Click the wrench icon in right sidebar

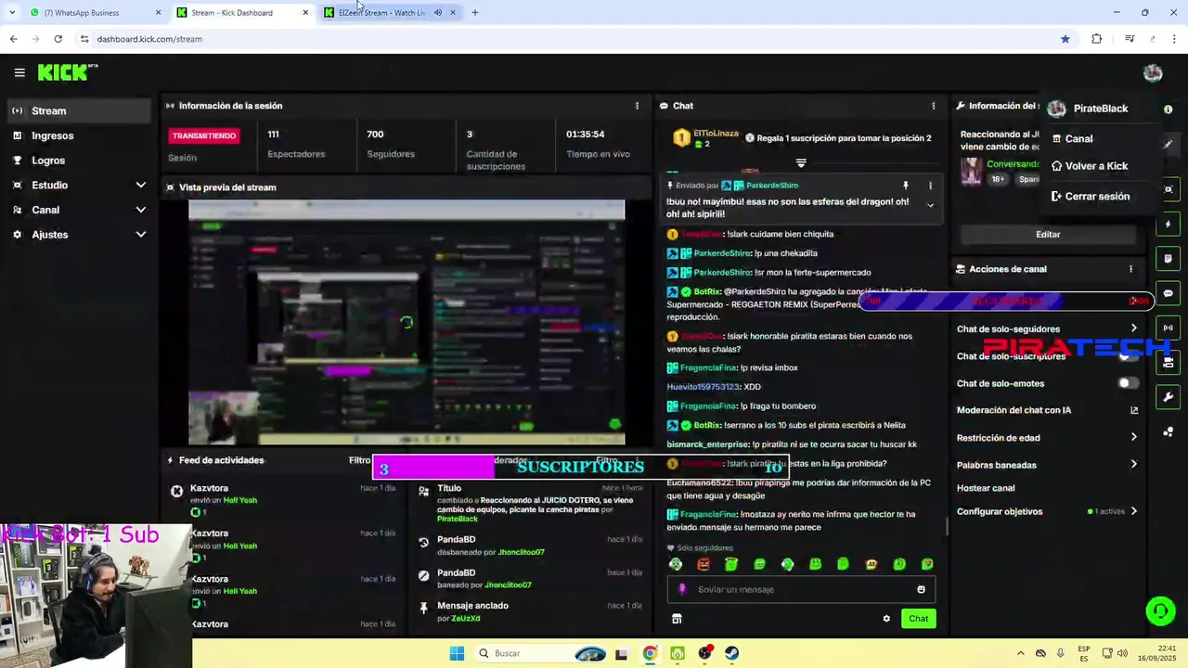[1168, 397]
